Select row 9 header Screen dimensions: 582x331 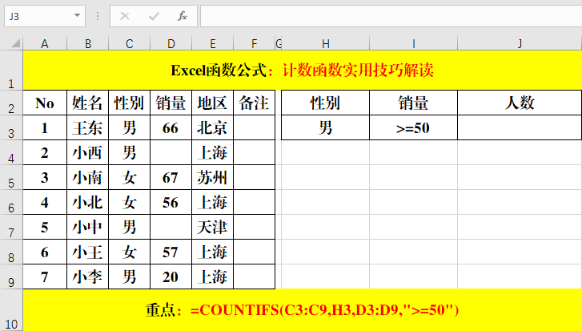[x=11, y=277]
